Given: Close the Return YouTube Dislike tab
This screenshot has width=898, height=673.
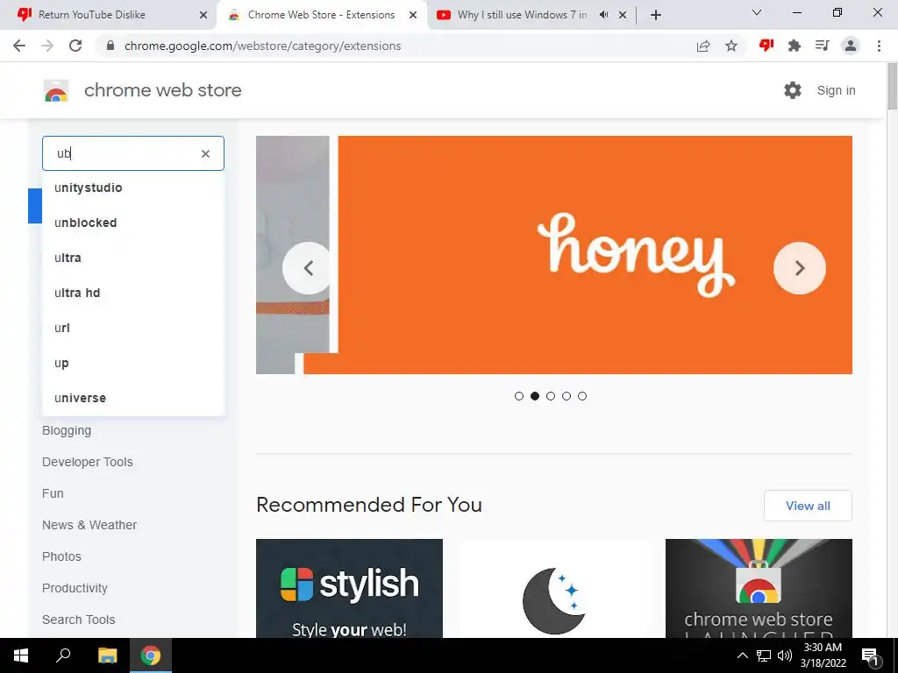Looking at the screenshot, I should coord(203,15).
